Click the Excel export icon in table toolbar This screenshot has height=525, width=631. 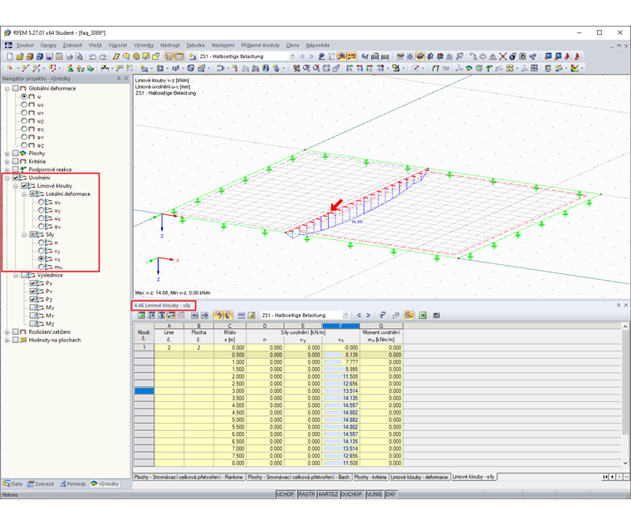423,315
